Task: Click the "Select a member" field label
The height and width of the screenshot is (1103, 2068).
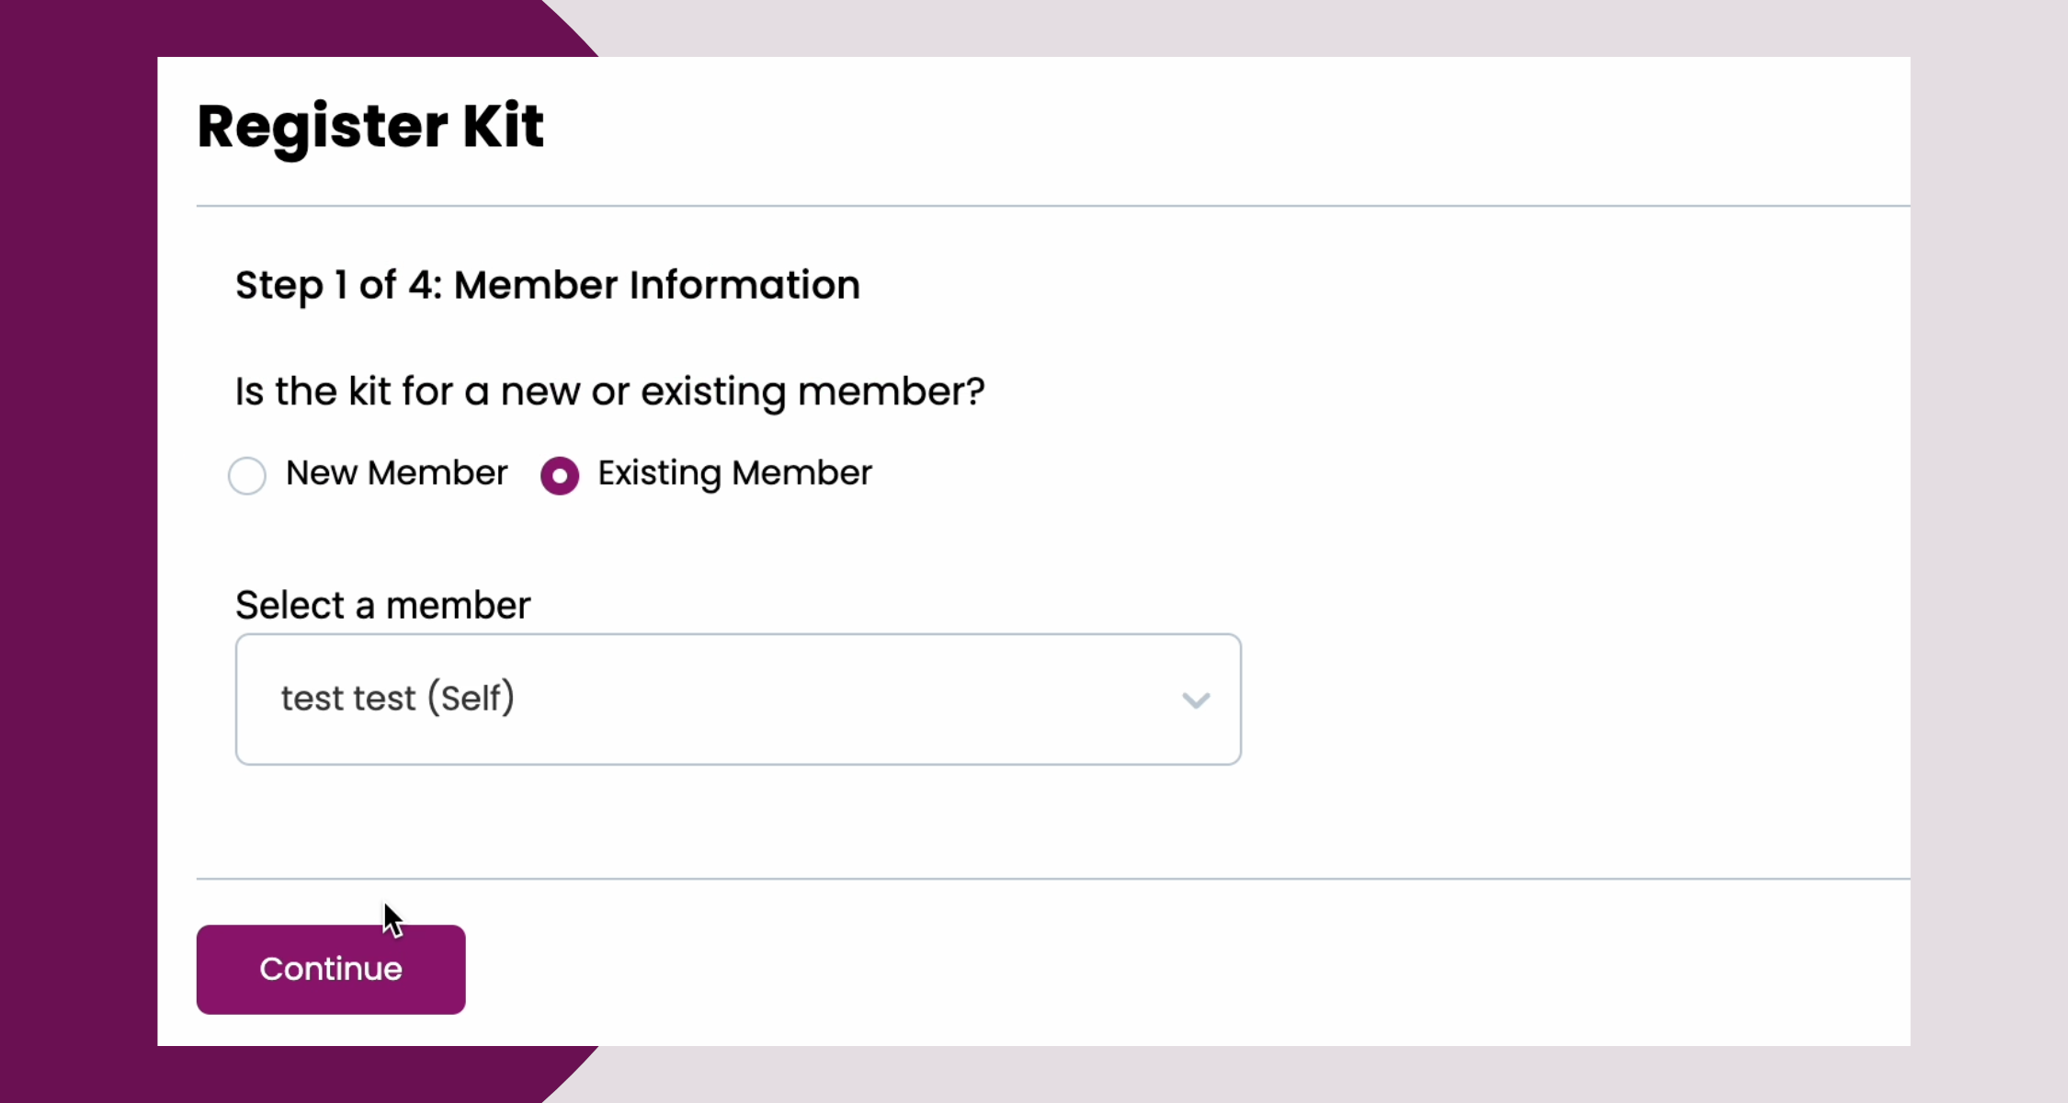Action: tap(382, 606)
